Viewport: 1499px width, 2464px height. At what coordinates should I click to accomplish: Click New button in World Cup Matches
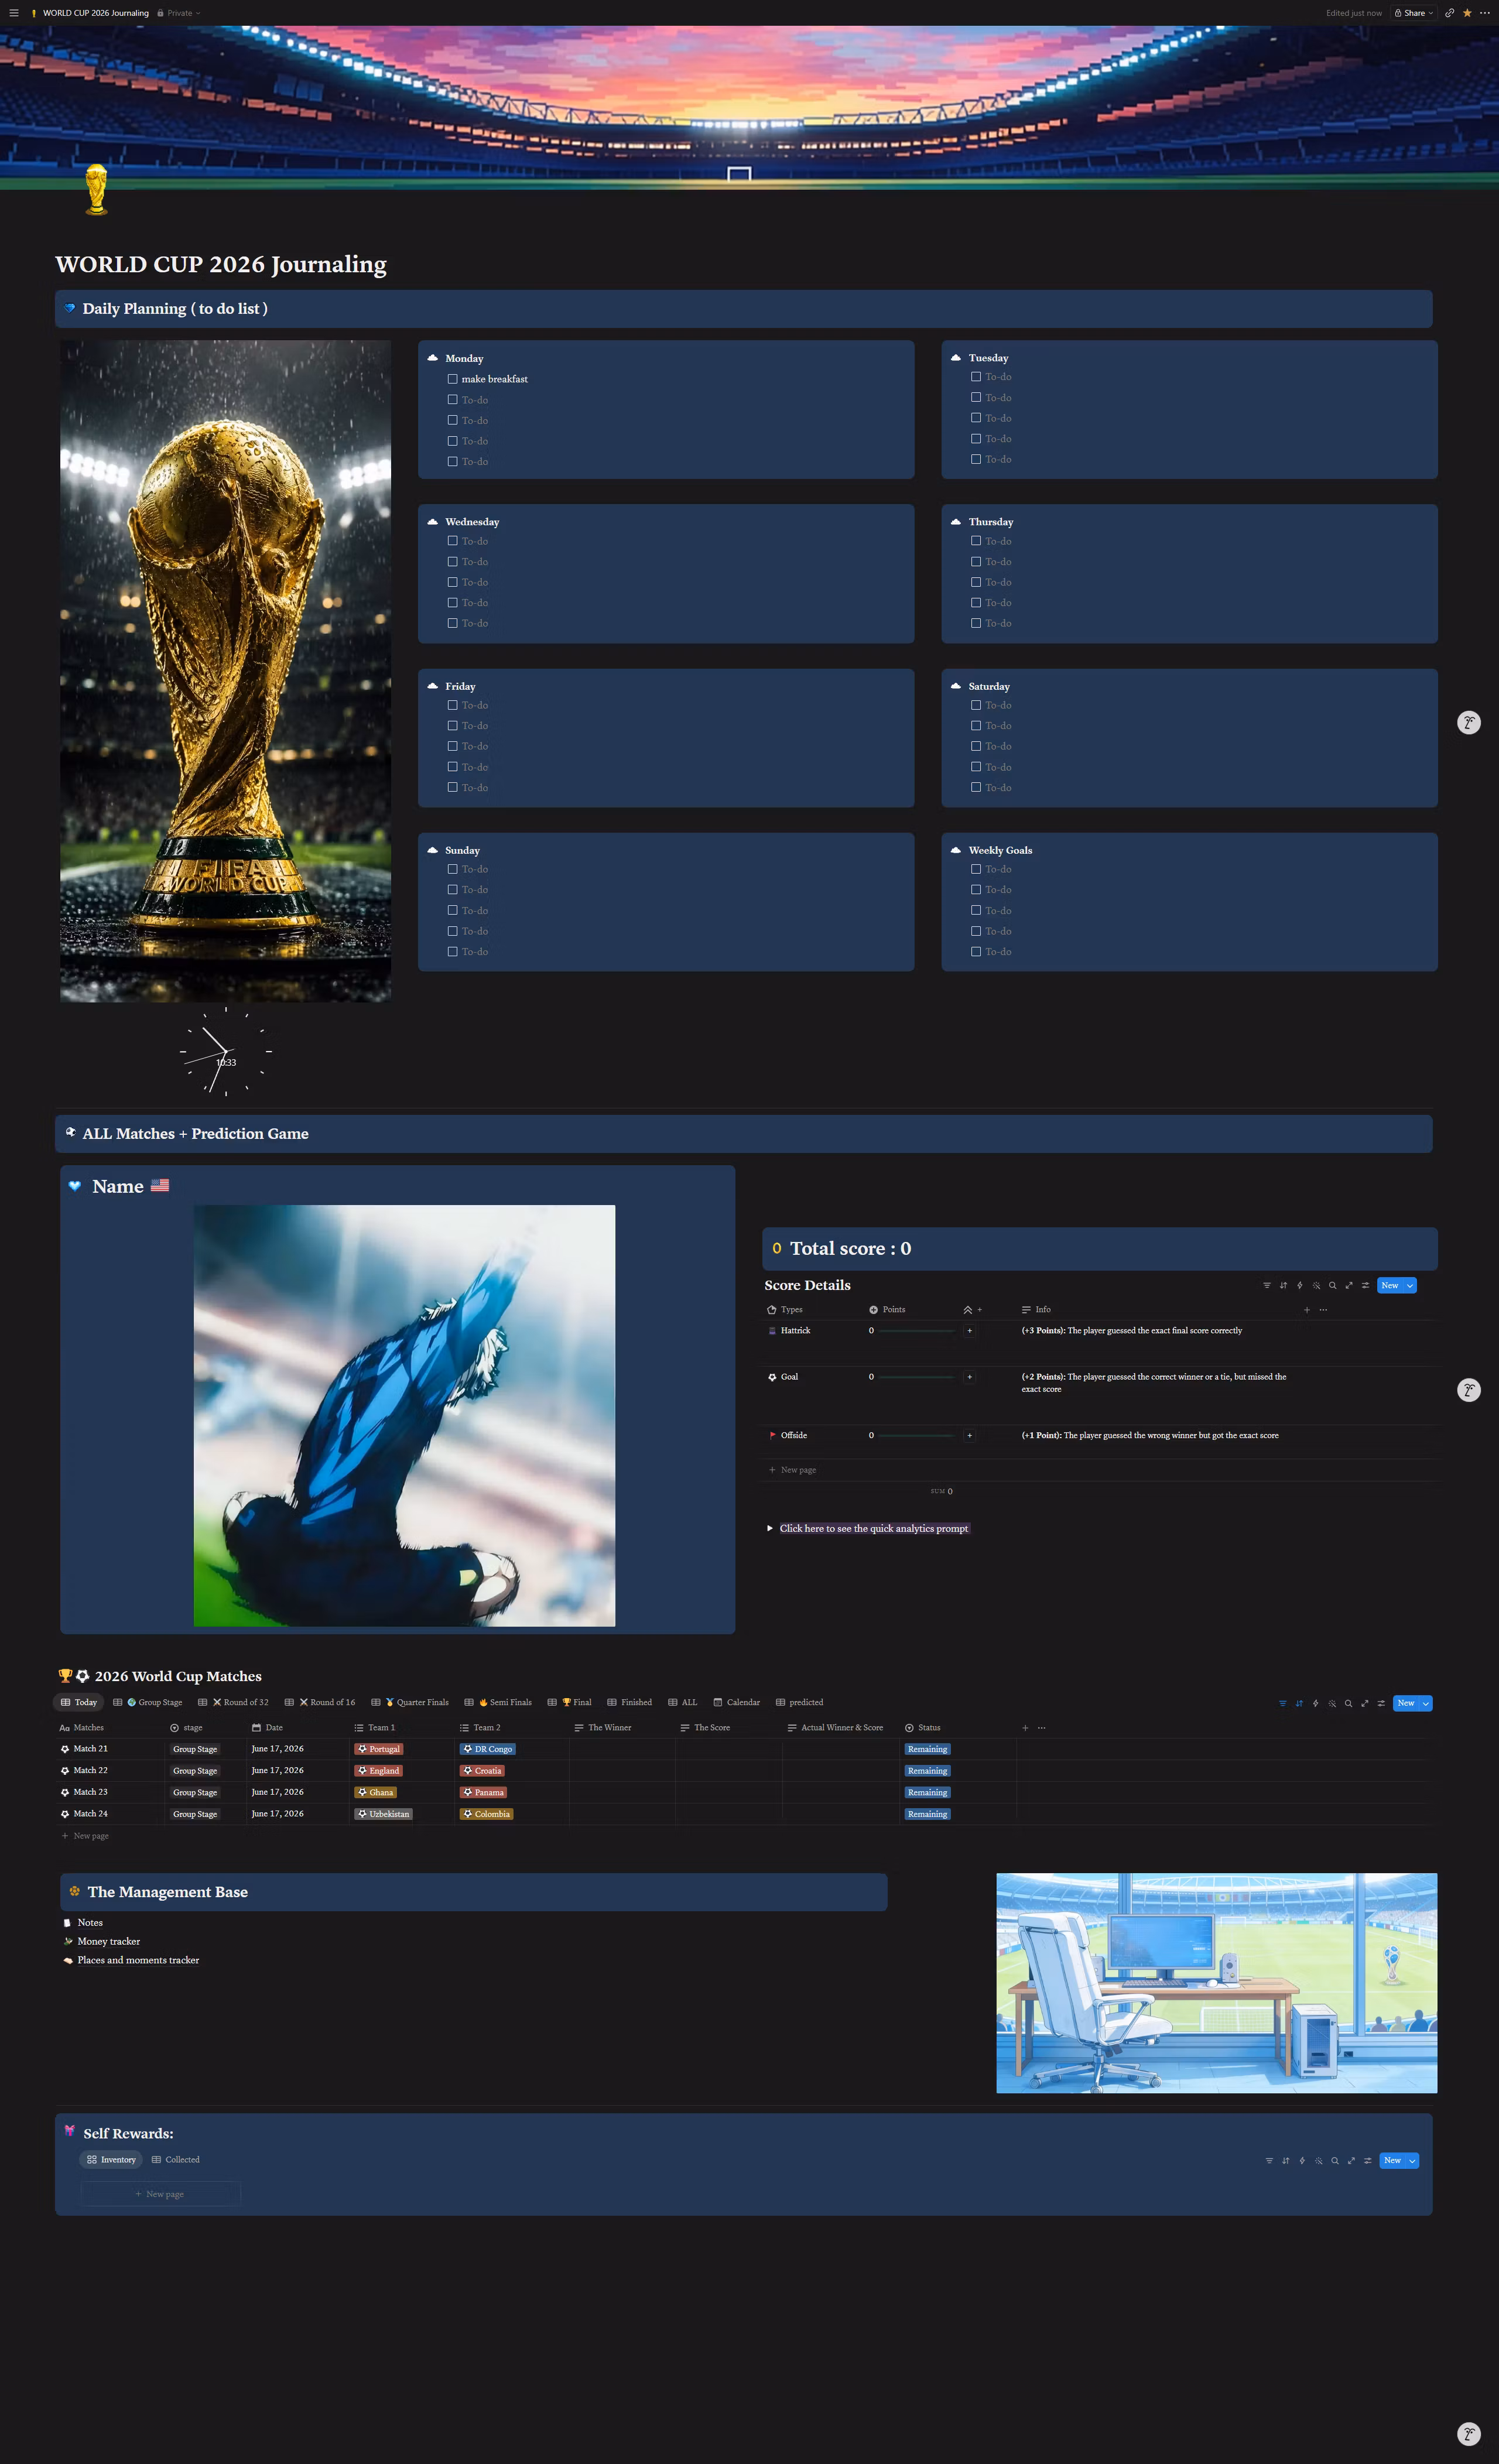1406,1703
